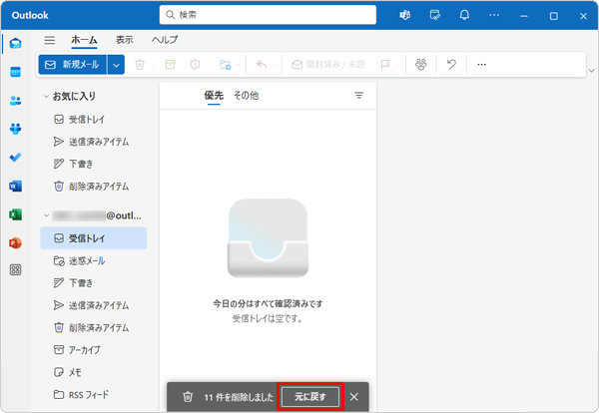Screen dimensions: 599x413
Task: Open the Copilot/apps toolbar icon
Action: click(421, 65)
